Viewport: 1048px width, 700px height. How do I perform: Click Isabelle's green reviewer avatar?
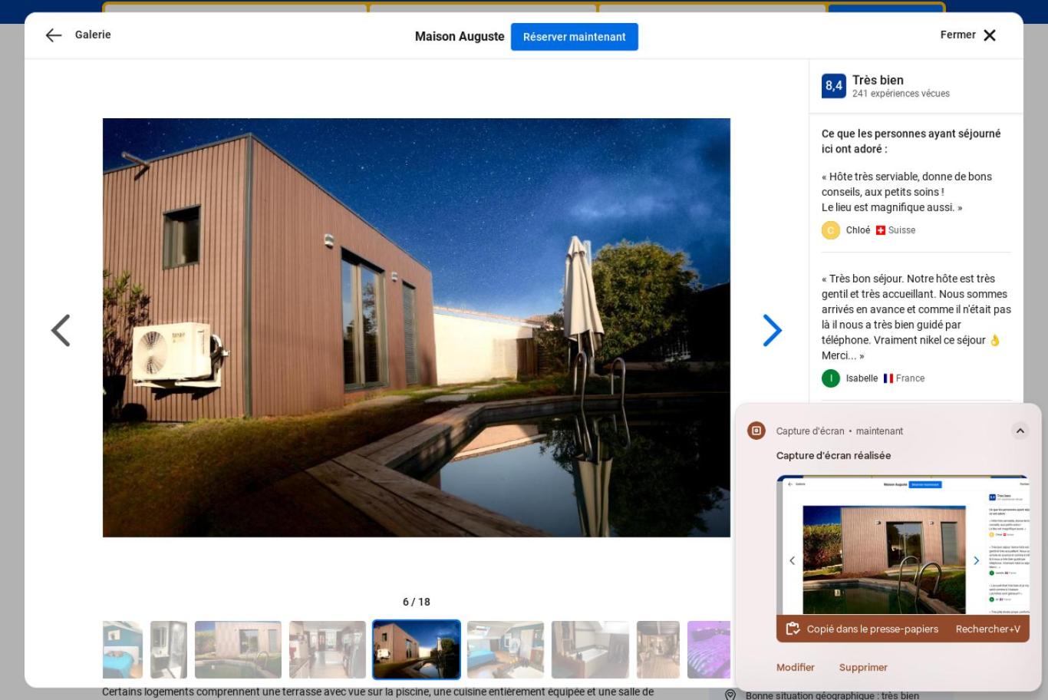point(830,378)
